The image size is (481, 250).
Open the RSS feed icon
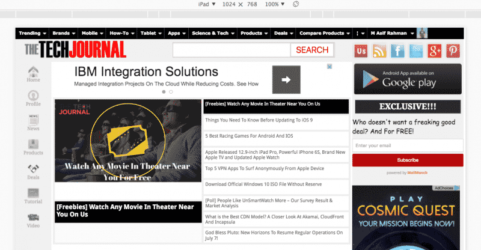pyautogui.click(x=379, y=50)
